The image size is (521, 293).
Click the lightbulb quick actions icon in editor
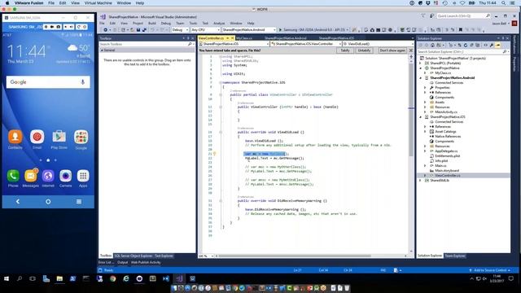pos(214,154)
